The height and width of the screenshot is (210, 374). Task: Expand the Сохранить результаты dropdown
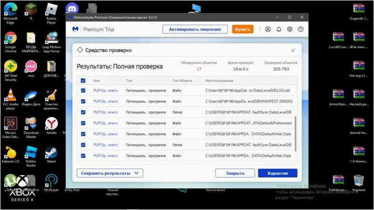tap(110, 173)
